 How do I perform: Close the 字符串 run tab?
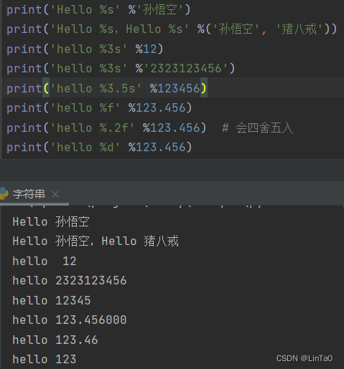pos(55,194)
